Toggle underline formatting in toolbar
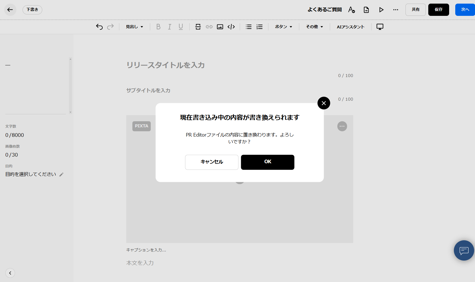The width and height of the screenshot is (475, 282). tap(181, 27)
